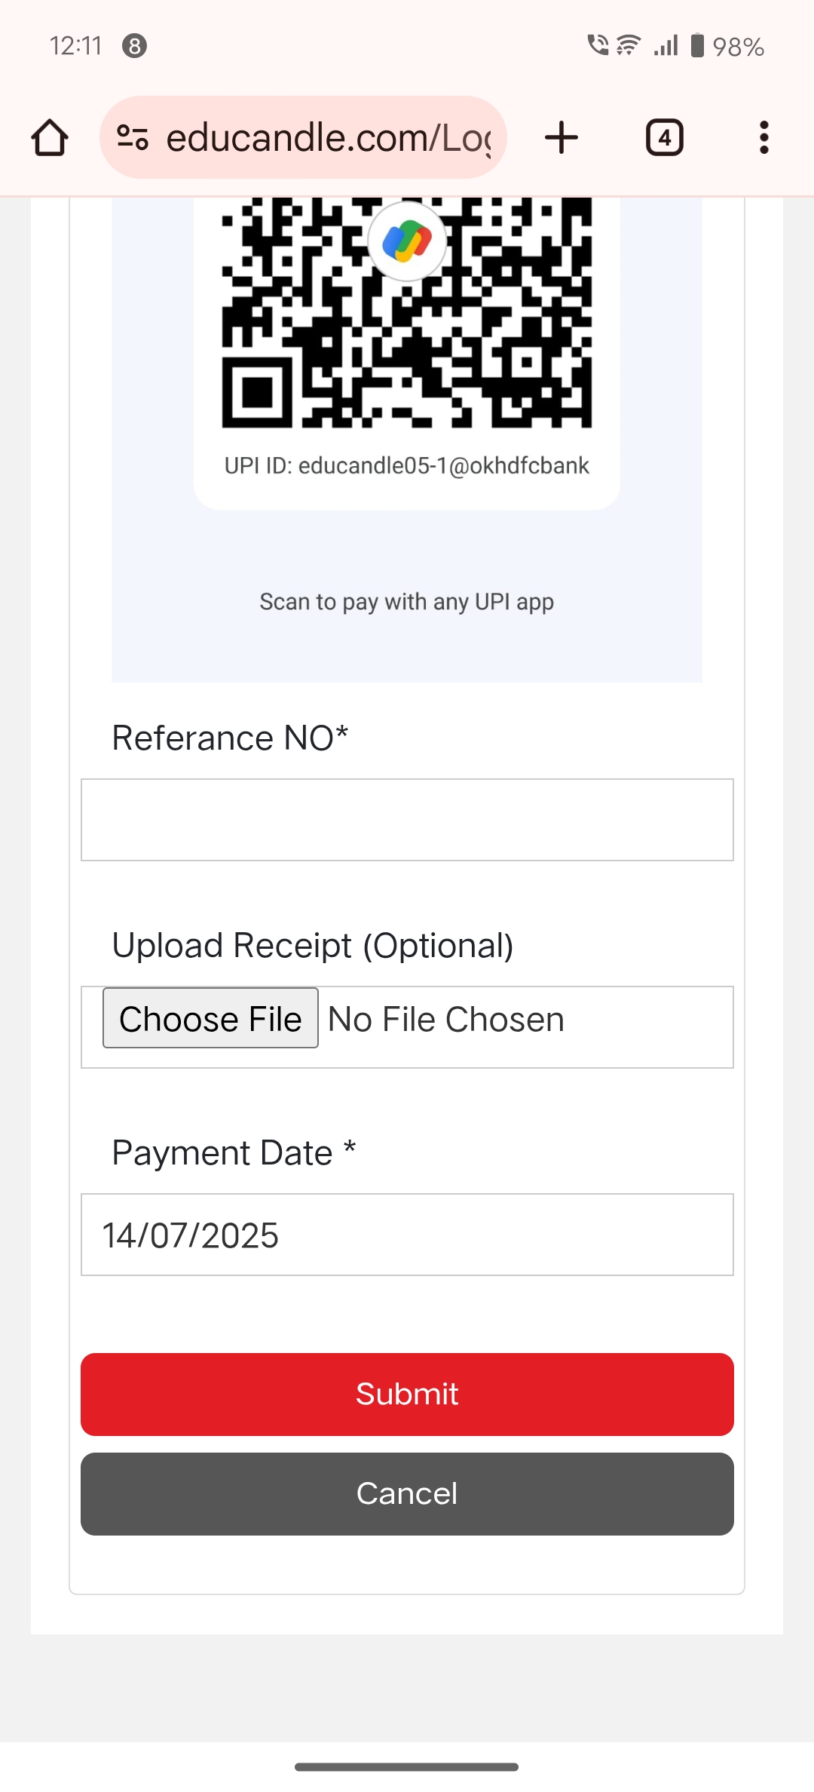
Task: Tap the No File Chosen text
Action: (x=446, y=1020)
